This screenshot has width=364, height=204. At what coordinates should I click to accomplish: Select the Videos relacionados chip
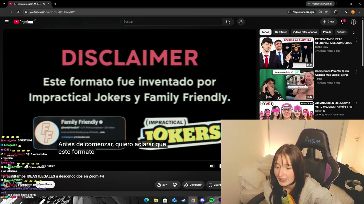click(x=305, y=32)
